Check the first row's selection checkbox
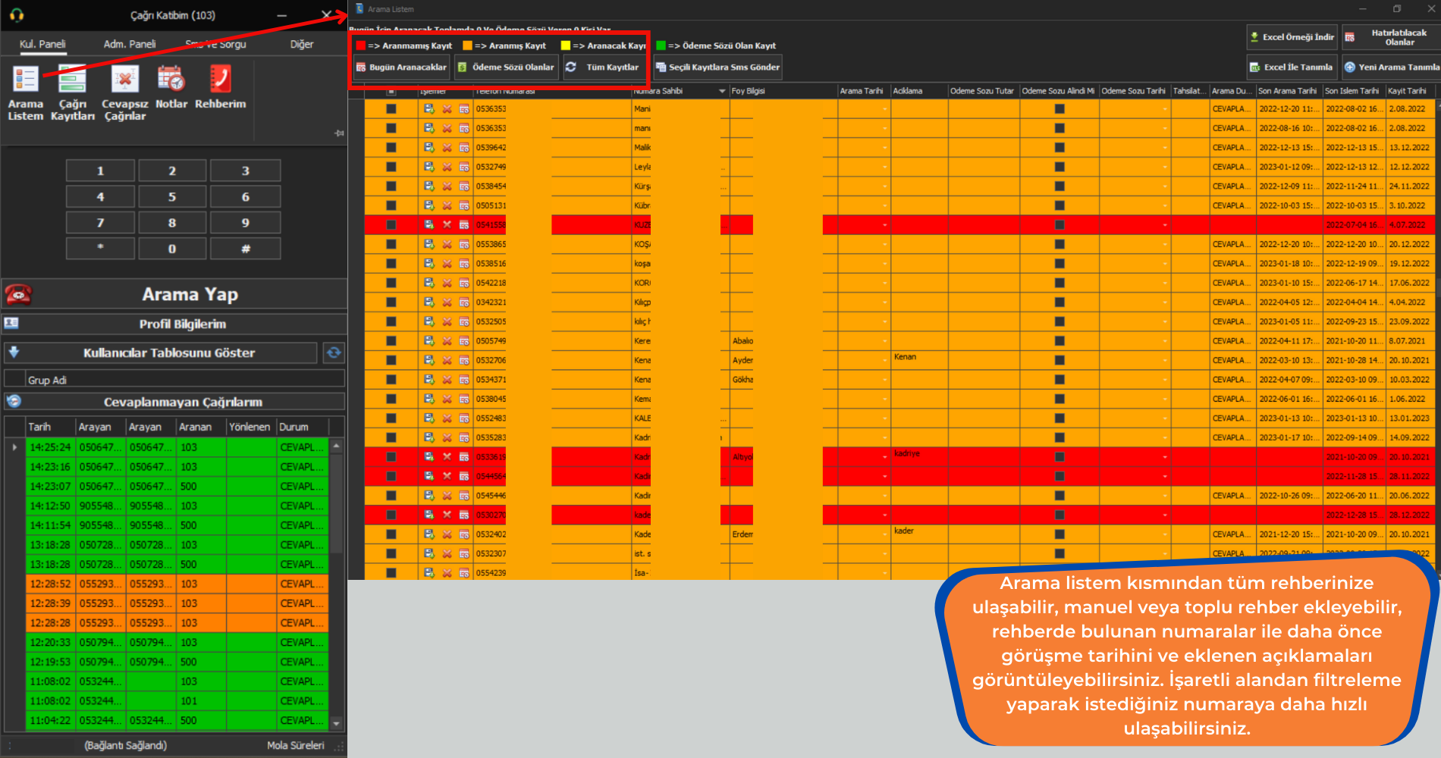Viewport: 1441px width, 758px height. click(x=391, y=109)
